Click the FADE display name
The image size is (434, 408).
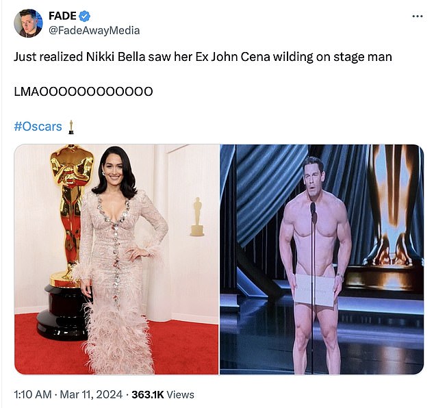[x=62, y=16]
